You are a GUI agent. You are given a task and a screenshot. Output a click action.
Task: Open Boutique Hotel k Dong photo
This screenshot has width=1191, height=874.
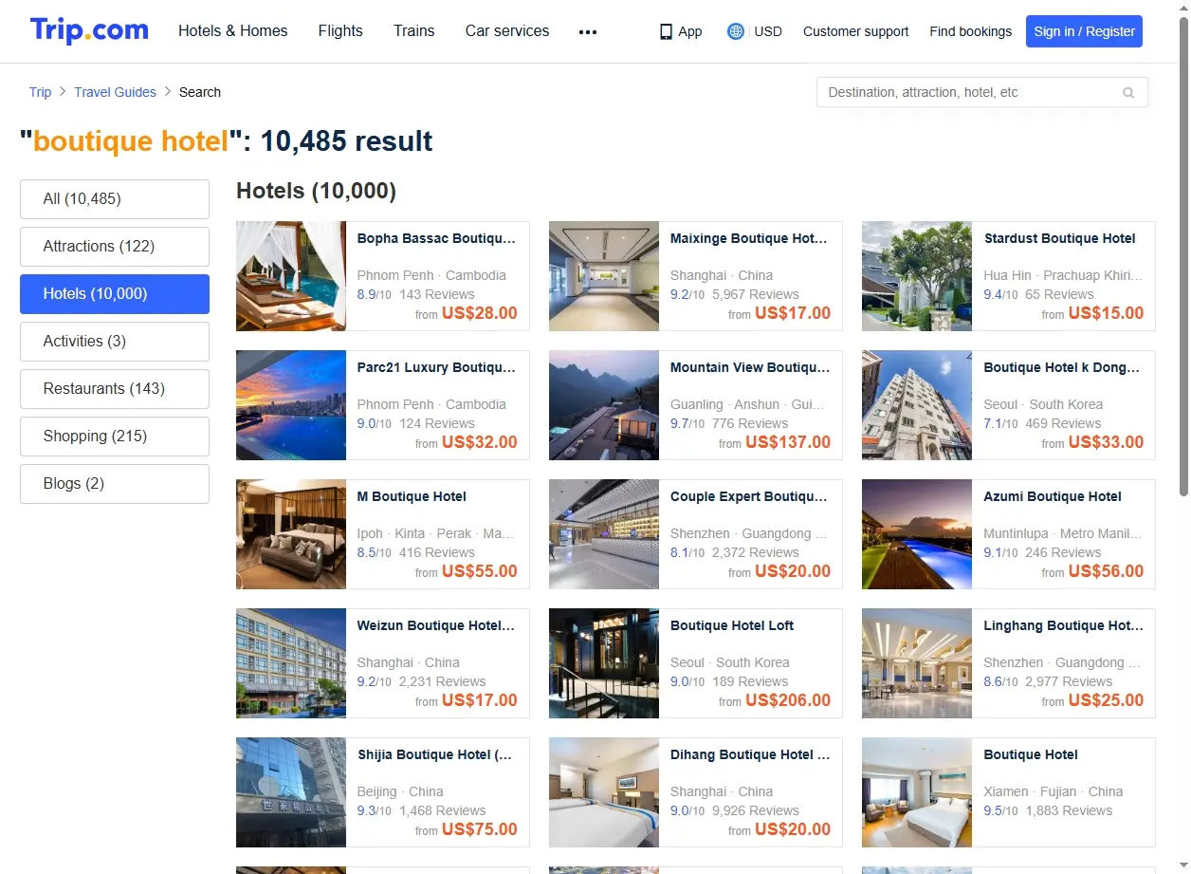coord(917,405)
